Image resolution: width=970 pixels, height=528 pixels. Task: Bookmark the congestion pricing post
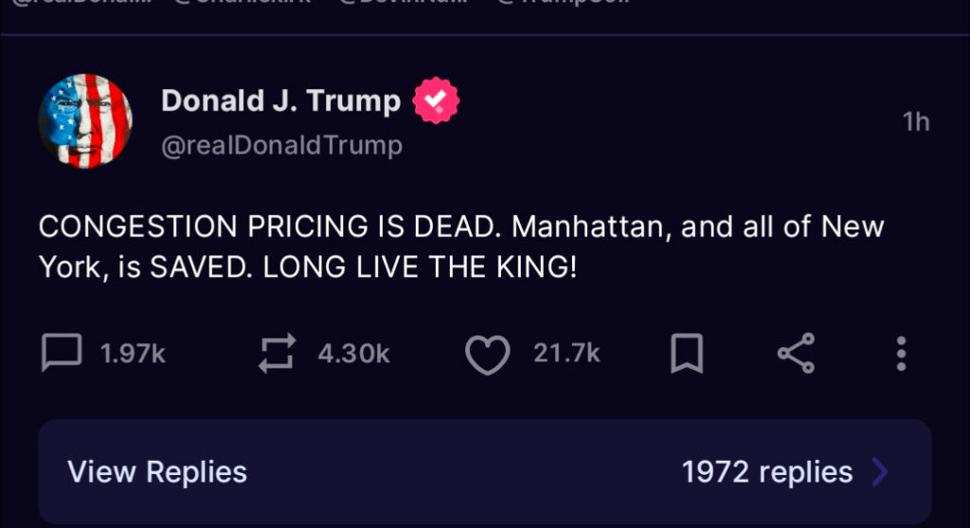point(687,355)
